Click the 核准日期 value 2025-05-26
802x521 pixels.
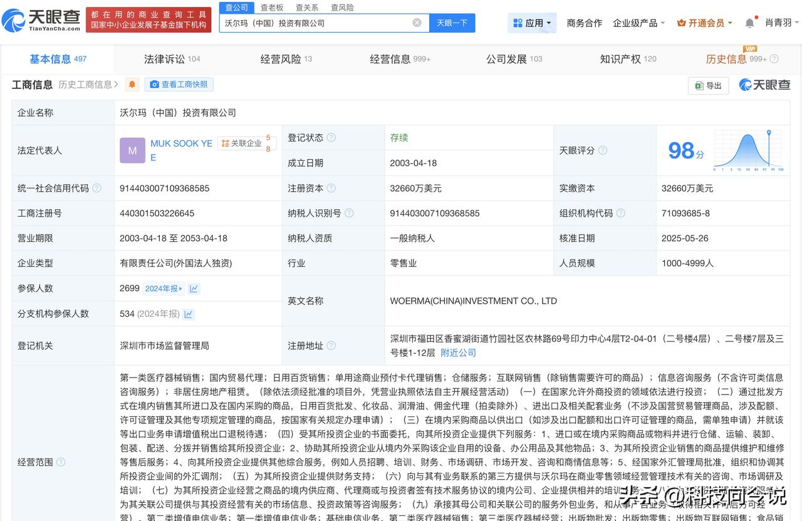click(685, 238)
